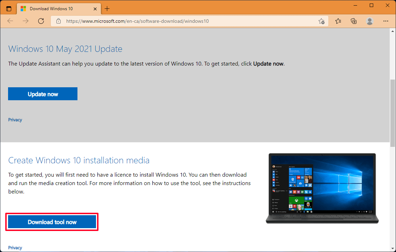Click the Windows 10 laptop image
Viewport: 396px width, 252px height.
(322, 188)
